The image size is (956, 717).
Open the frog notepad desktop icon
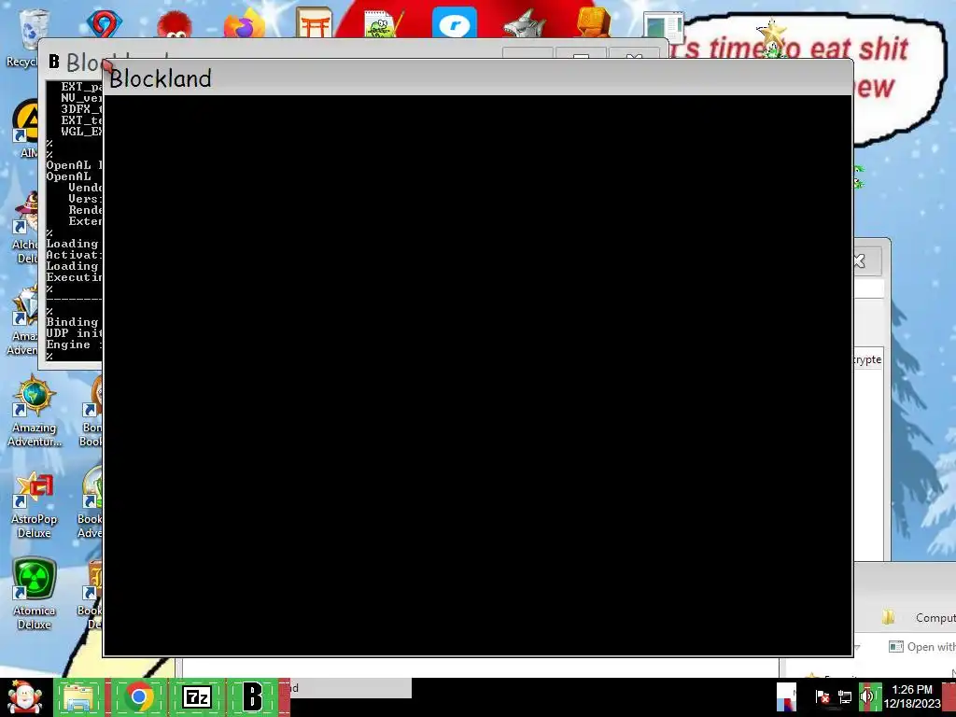click(x=384, y=24)
